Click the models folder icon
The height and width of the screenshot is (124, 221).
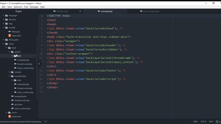[x=7, y=28]
